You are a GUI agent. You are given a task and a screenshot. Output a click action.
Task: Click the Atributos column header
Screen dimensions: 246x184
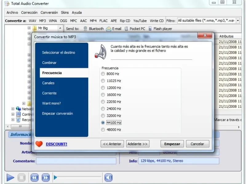click(226, 36)
